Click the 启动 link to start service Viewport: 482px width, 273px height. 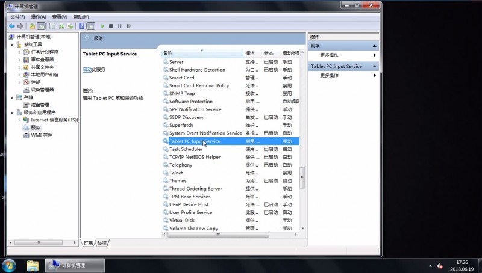coord(87,69)
